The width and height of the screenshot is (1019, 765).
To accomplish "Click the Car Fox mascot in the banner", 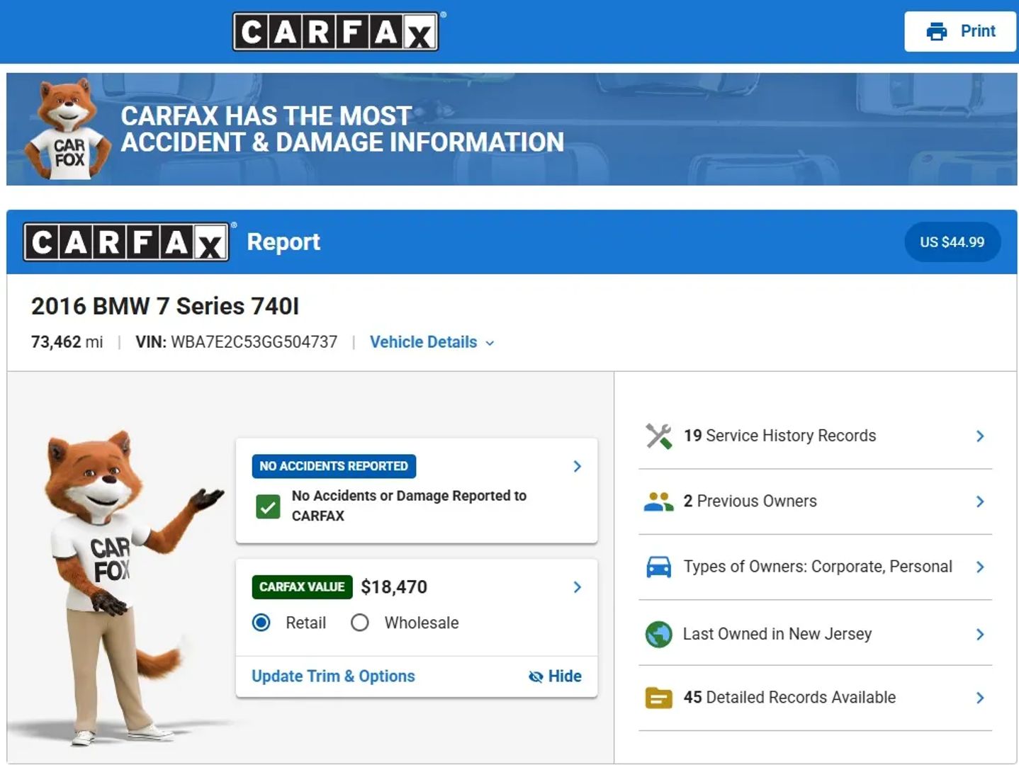I will 67,128.
